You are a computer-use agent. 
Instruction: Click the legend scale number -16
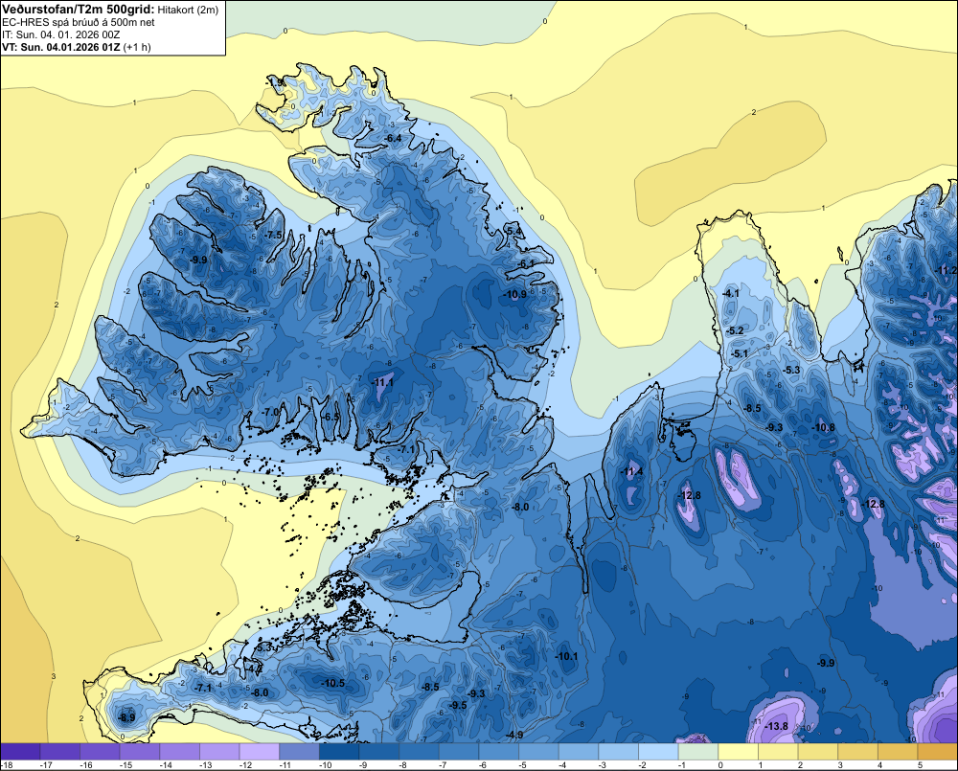(x=86, y=765)
